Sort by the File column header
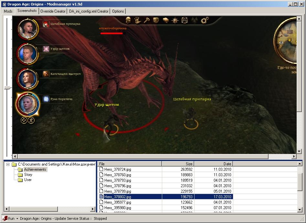The image size is (306, 223). (x=130, y=164)
